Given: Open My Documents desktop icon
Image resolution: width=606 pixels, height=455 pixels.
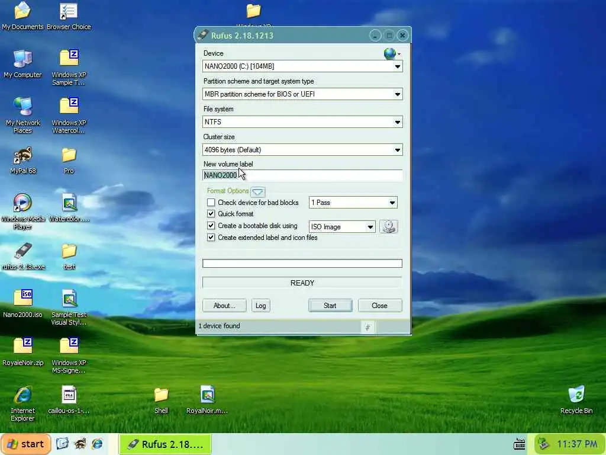Looking at the screenshot, I should point(22,16).
